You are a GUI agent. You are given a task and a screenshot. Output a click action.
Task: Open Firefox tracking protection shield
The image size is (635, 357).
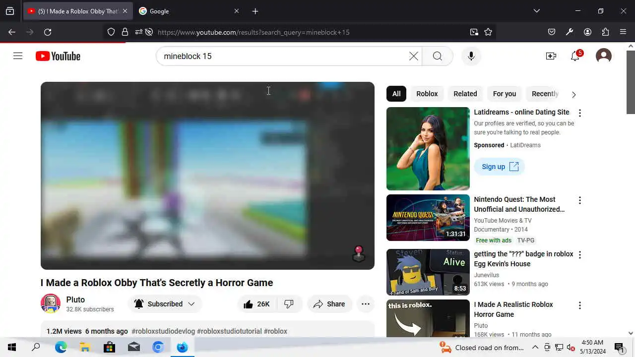pos(111,32)
